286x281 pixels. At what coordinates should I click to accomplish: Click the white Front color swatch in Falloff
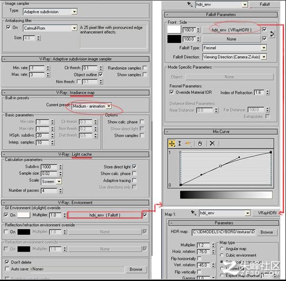click(174, 29)
